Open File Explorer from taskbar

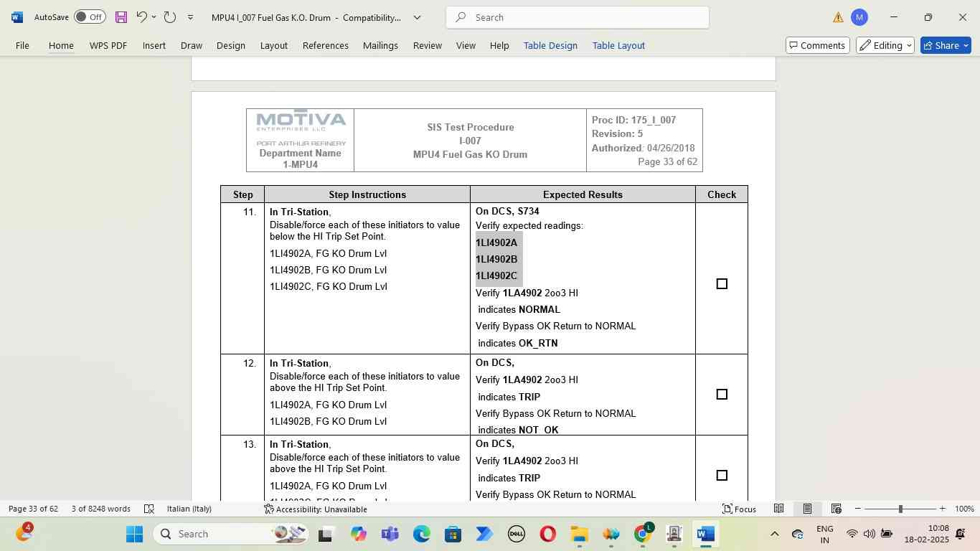click(579, 534)
